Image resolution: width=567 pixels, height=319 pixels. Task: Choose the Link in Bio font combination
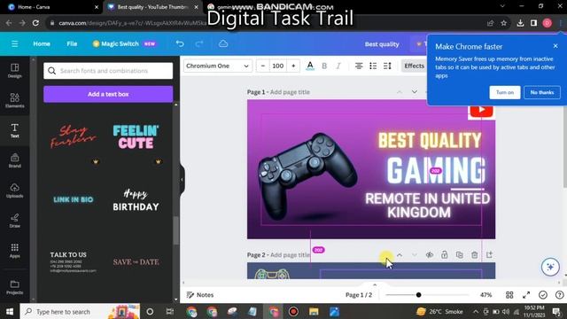click(x=73, y=199)
